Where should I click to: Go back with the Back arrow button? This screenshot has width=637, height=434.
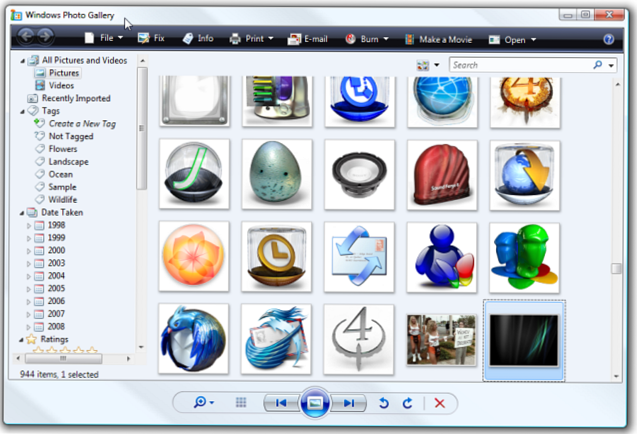coord(25,36)
